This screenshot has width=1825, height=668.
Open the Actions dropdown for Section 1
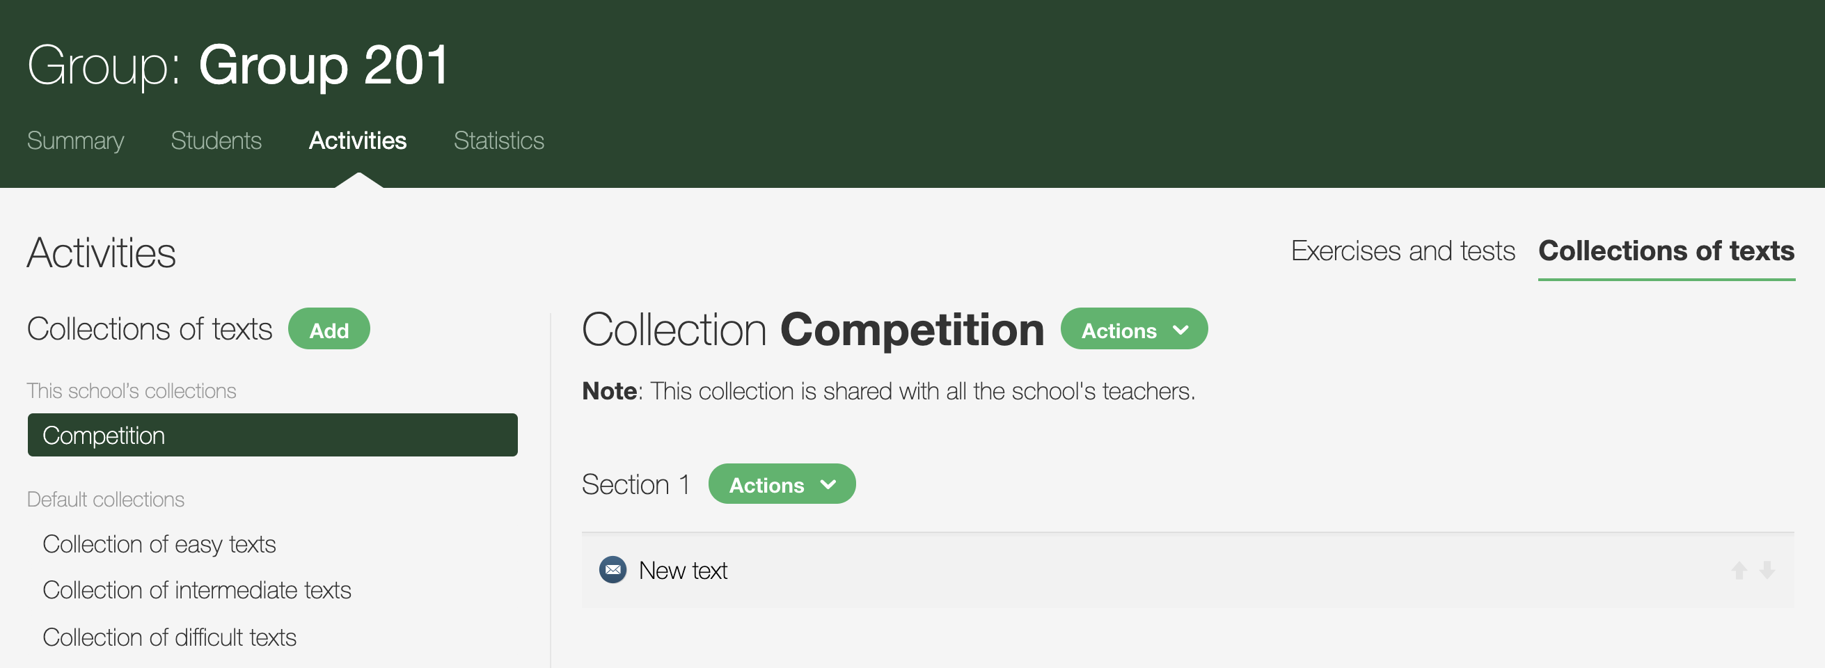tap(782, 484)
